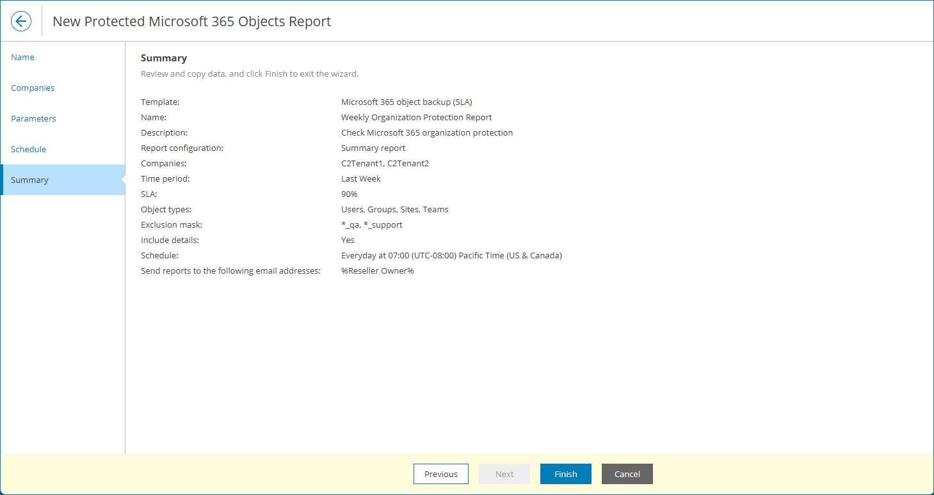Click the %Reseller Owner% email address value
The height and width of the screenshot is (495, 934).
(378, 271)
